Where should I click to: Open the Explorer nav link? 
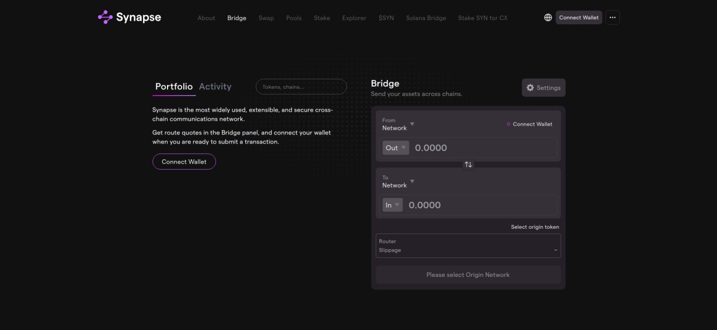354,18
